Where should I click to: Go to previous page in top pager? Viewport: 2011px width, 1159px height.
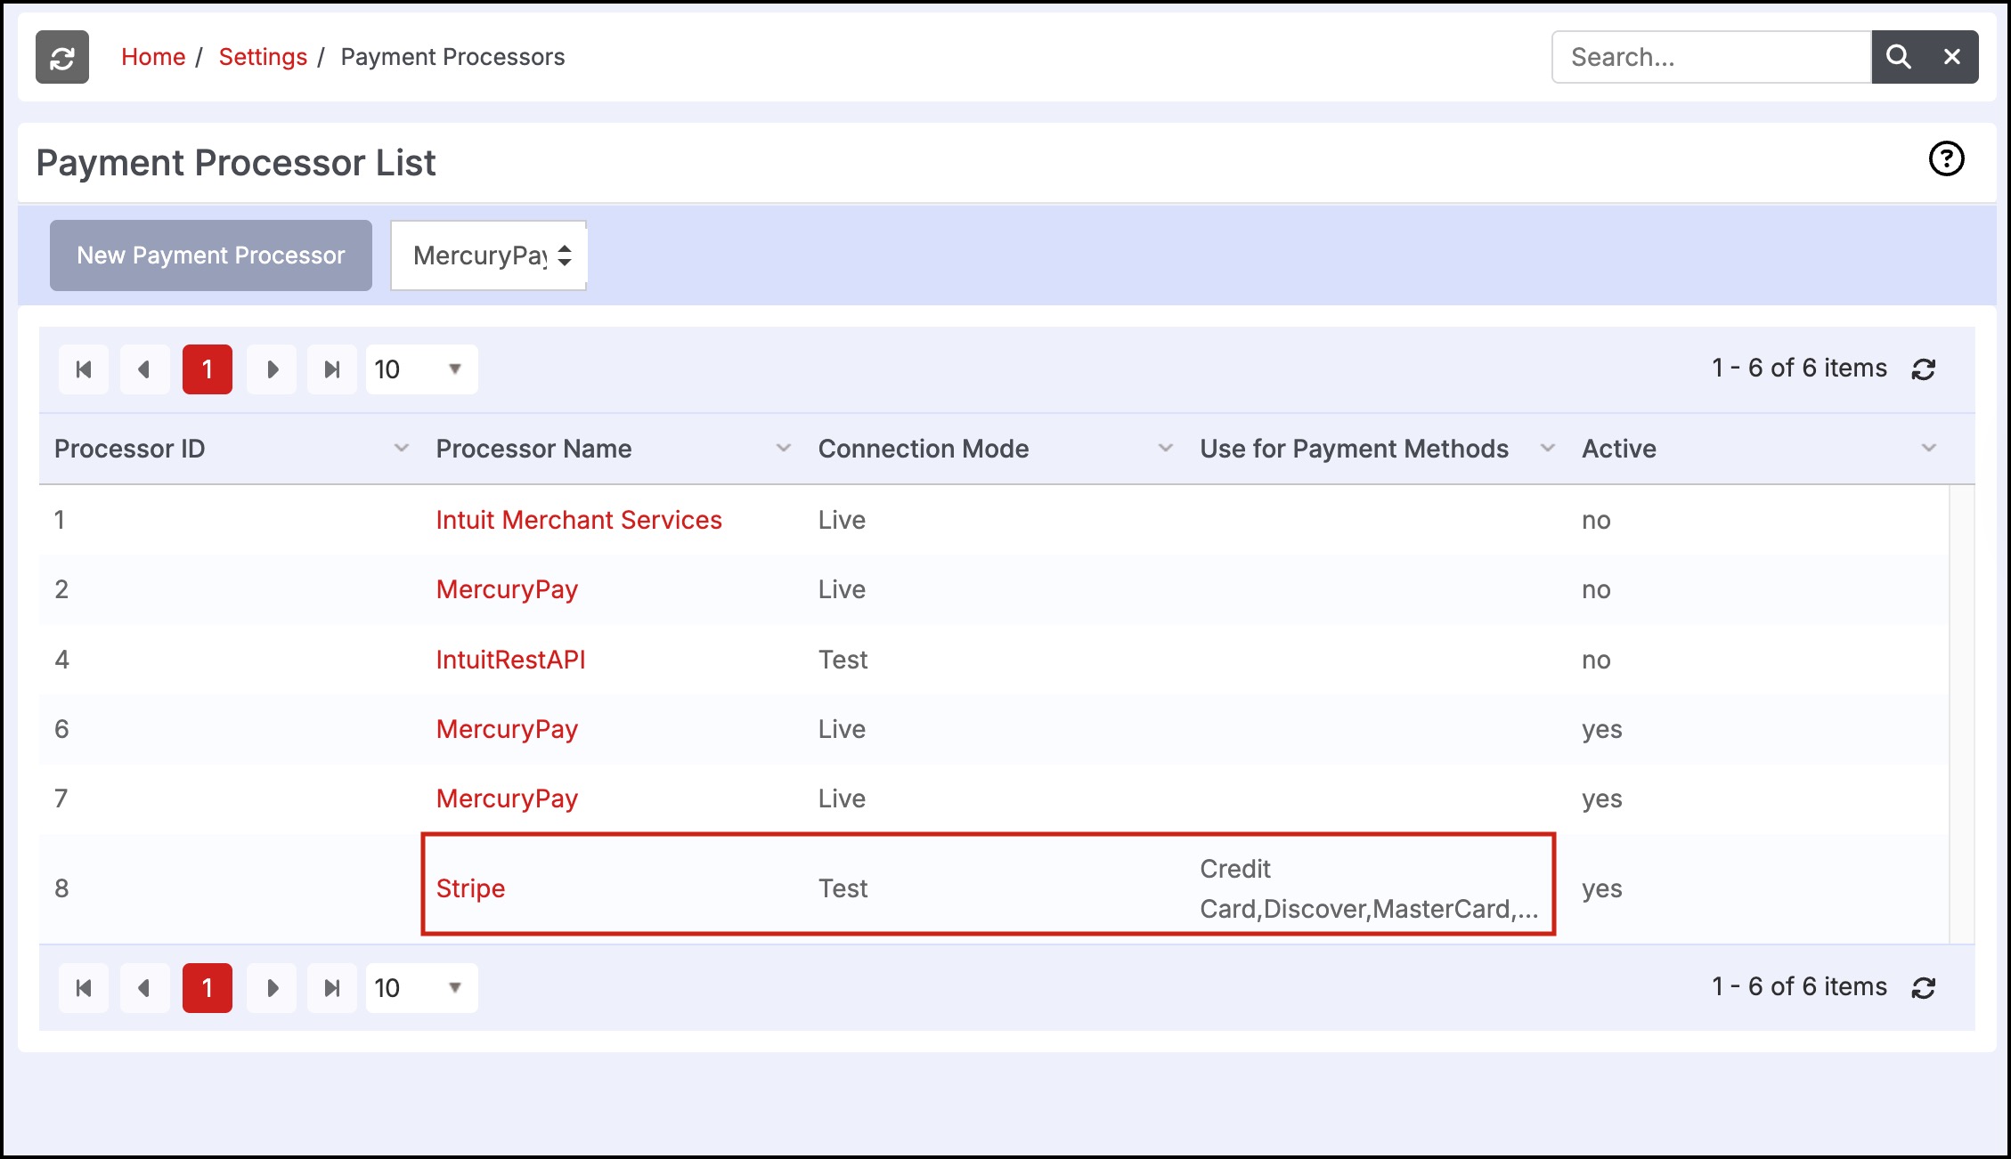144,369
